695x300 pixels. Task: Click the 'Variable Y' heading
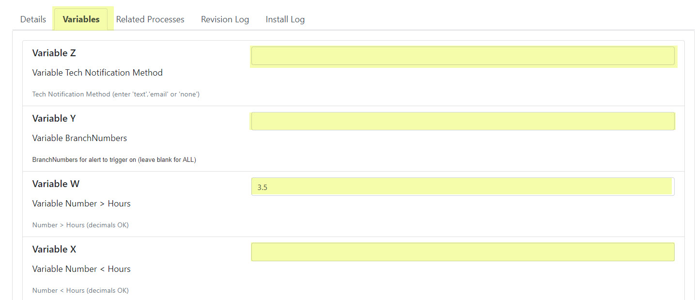click(x=54, y=119)
